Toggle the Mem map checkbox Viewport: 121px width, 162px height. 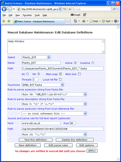[x=60, y=74]
